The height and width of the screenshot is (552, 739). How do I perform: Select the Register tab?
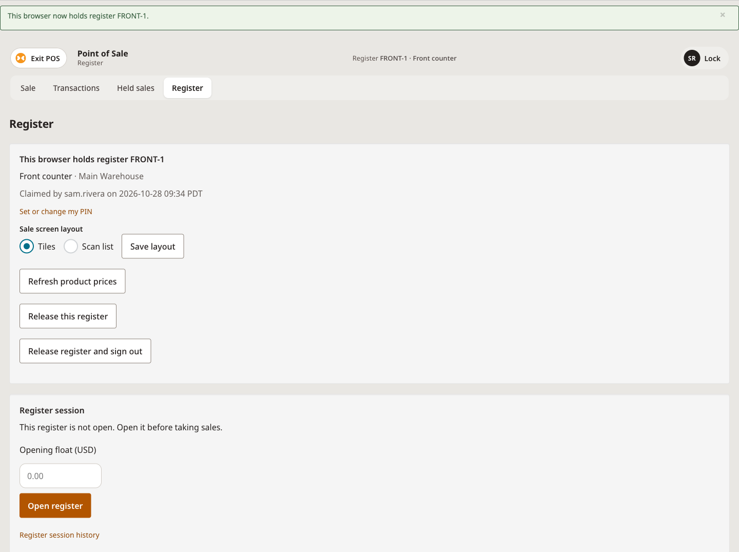pos(187,88)
